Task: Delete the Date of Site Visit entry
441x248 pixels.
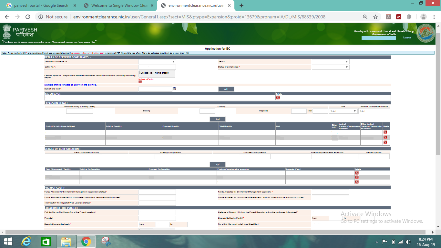Action: pos(278,98)
